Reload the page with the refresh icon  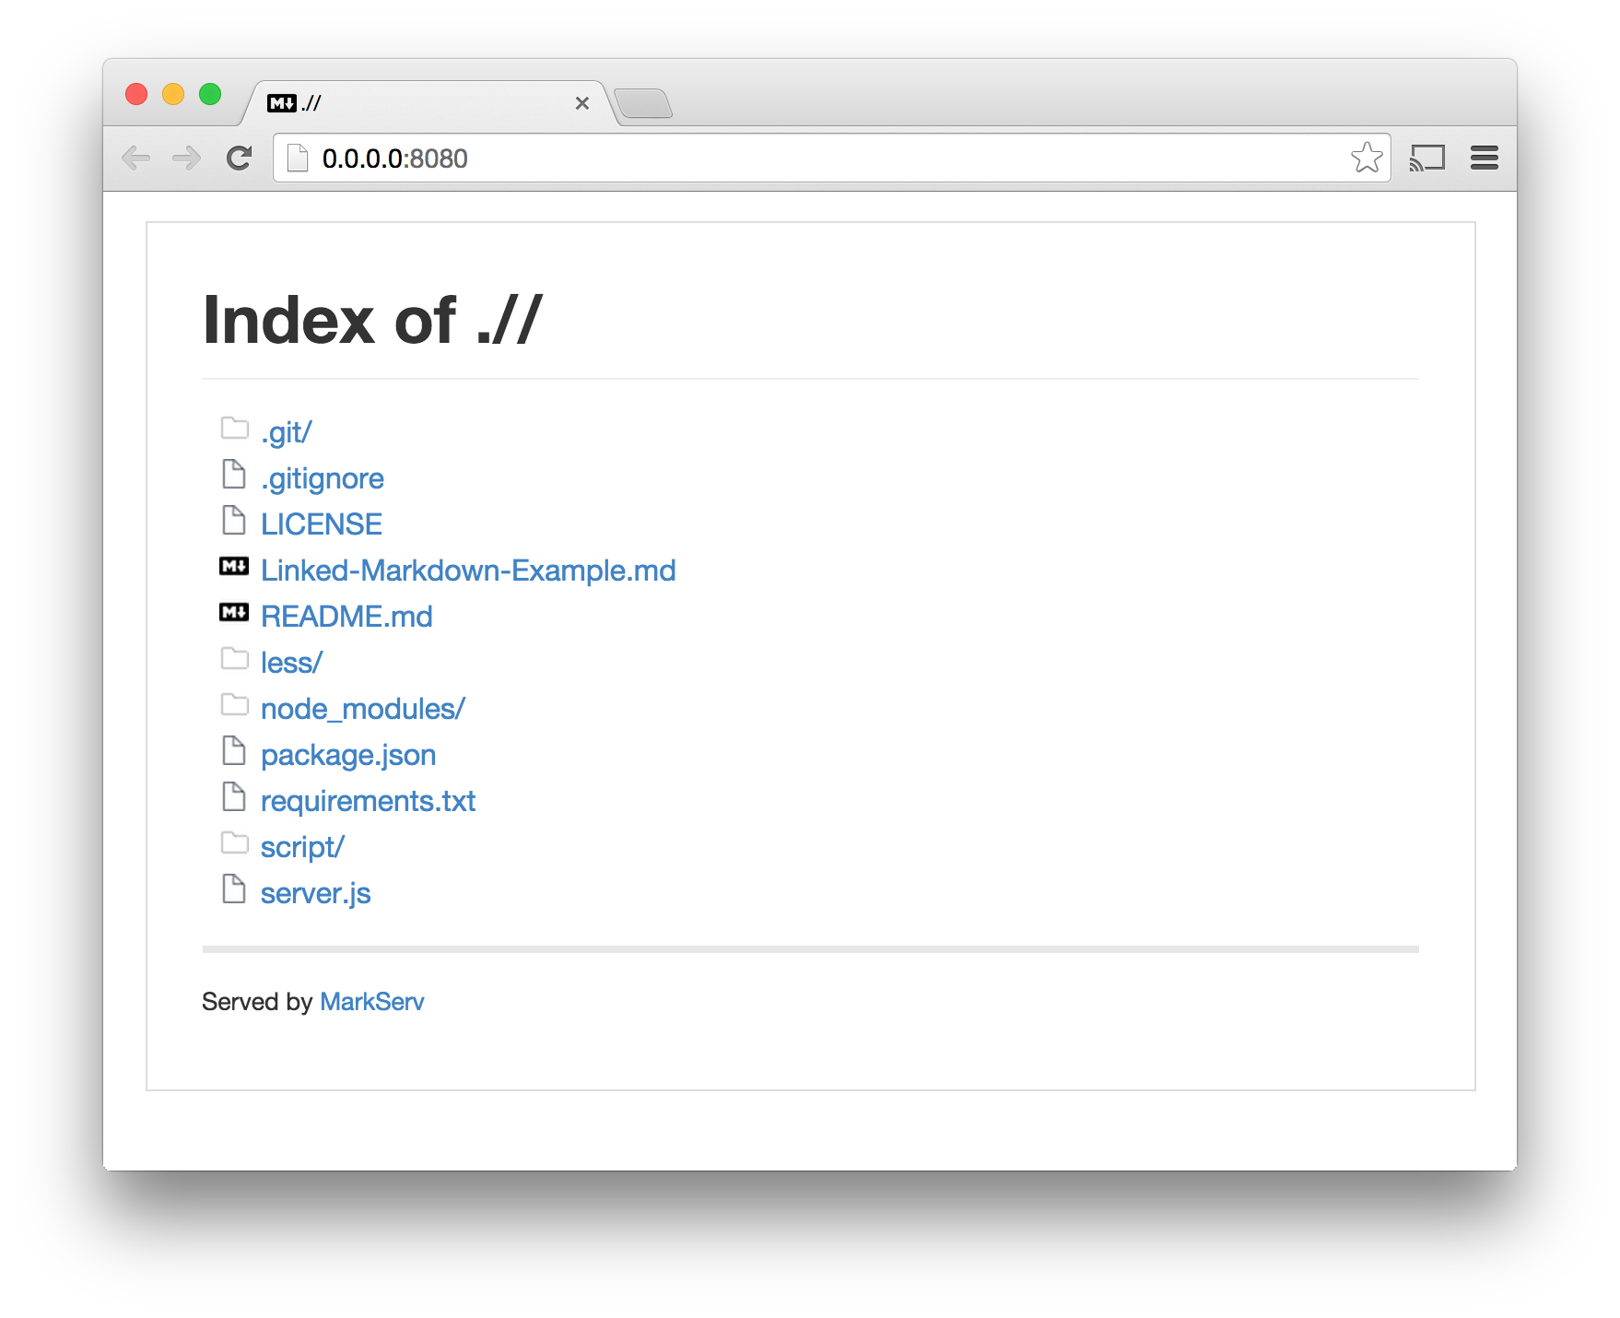[x=240, y=159]
